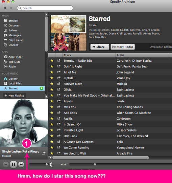Click the Search field

pos(45,8)
